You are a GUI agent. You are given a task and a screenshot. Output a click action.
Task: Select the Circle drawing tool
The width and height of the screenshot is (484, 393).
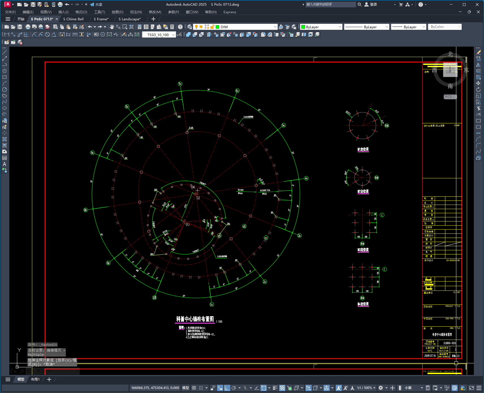5,89
